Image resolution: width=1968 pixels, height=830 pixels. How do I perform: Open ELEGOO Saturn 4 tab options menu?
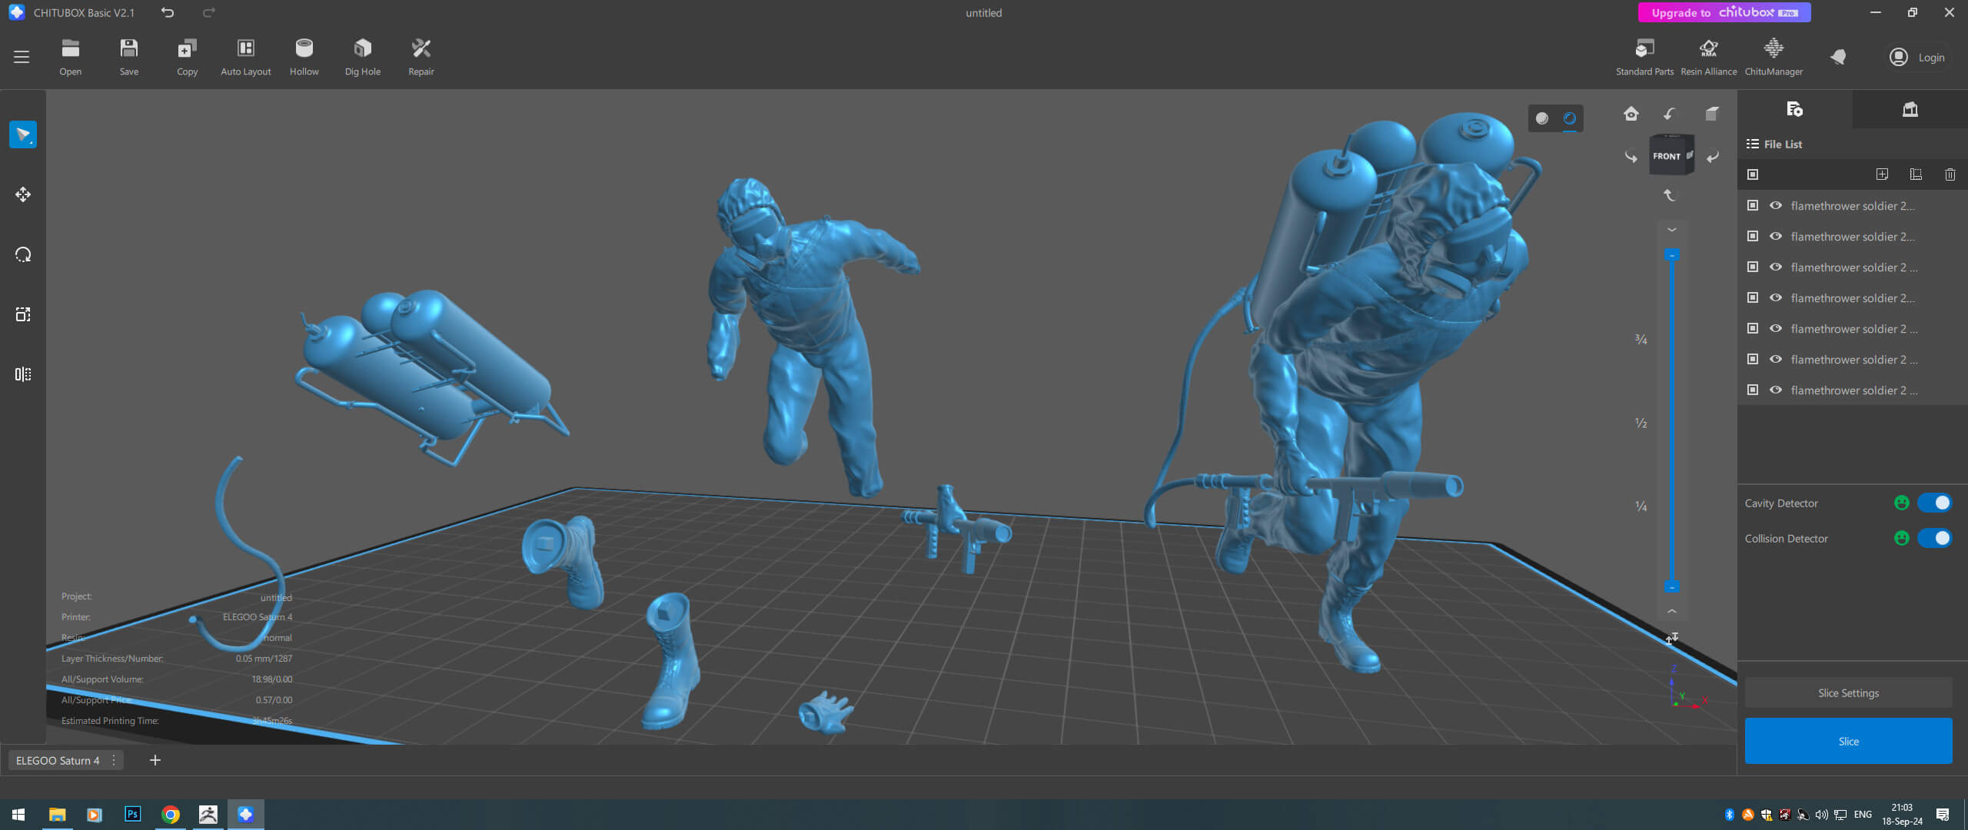point(114,760)
